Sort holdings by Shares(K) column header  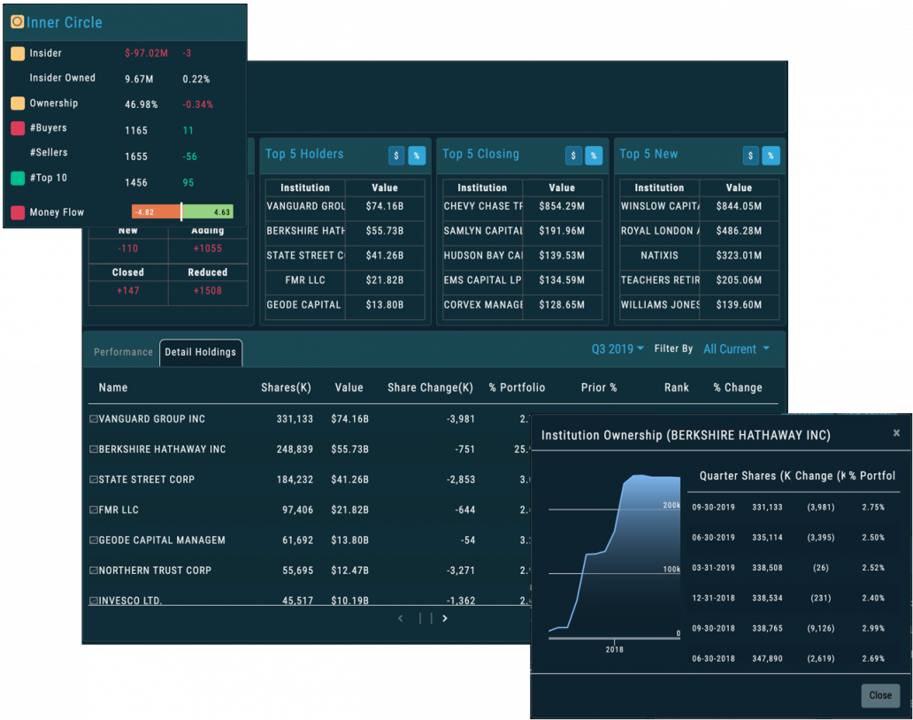pyautogui.click(x=286, y=387)
